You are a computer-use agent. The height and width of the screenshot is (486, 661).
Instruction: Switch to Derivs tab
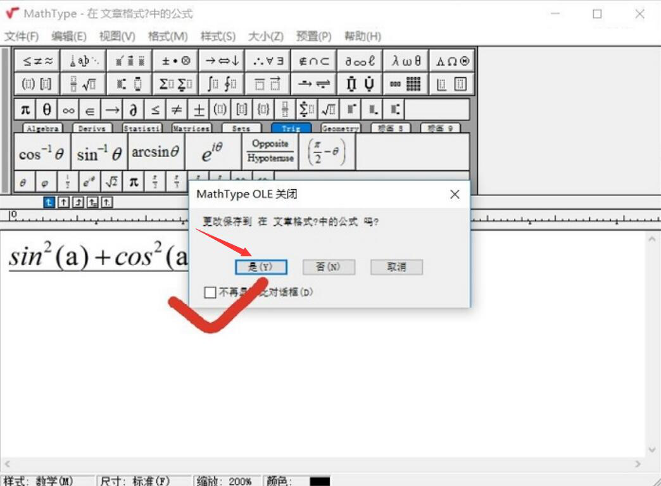click(92, 128)
